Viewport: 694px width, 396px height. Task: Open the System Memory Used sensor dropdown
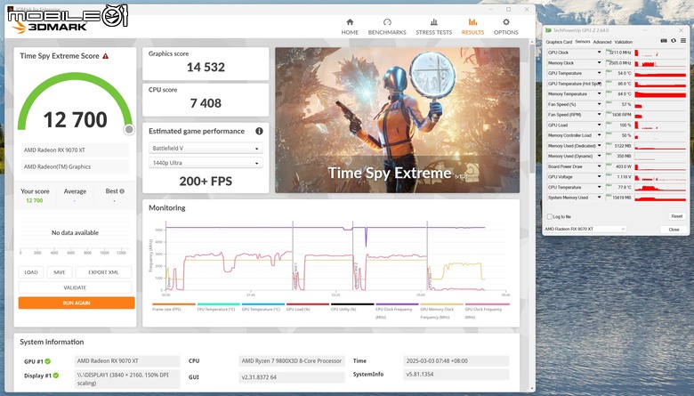(x=600, y=198)
